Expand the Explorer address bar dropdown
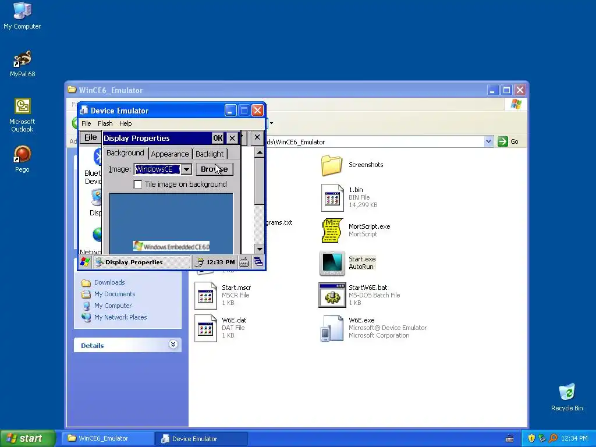 [488, 142]
